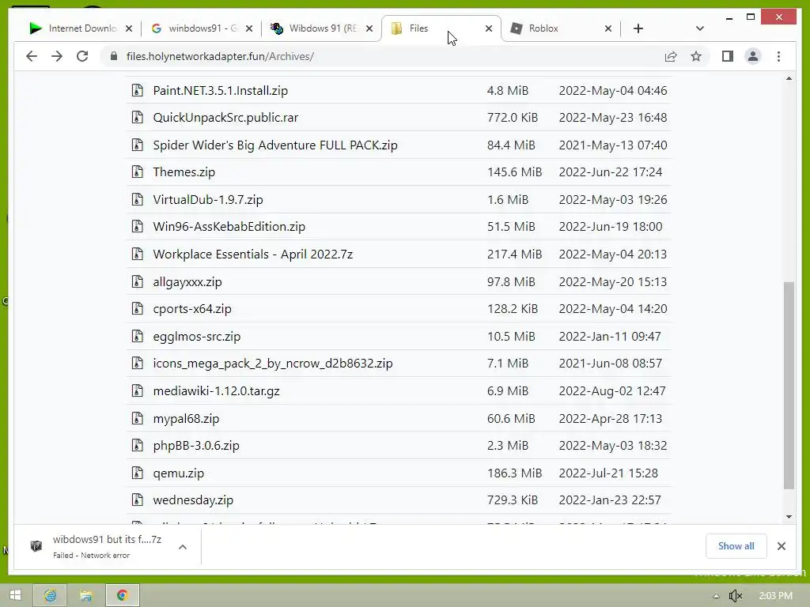Click archive icon beside phpBB-3.0.6.zip

[137, 445]
